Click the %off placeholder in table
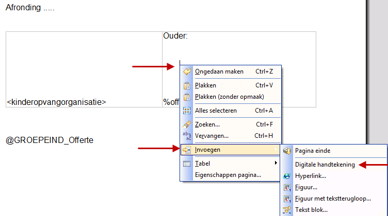Viewport: 388px width, 216px height. (x=171, y=102)
